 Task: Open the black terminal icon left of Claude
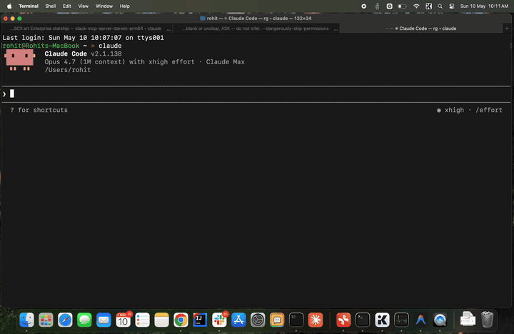[296, 320]
